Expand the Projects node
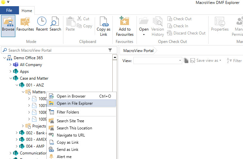Viewport: 243px width, 159px height. [x=23, y=126]
